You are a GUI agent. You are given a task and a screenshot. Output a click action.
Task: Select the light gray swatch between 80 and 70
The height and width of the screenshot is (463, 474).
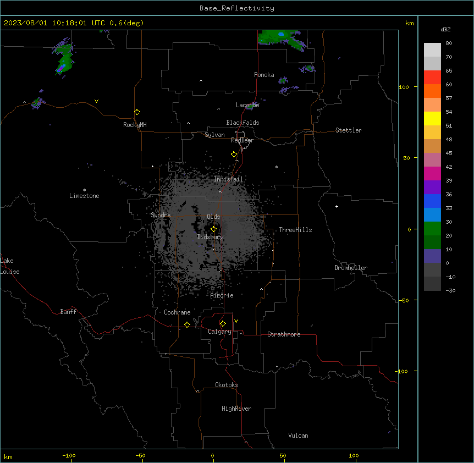[x=432, y=49]
